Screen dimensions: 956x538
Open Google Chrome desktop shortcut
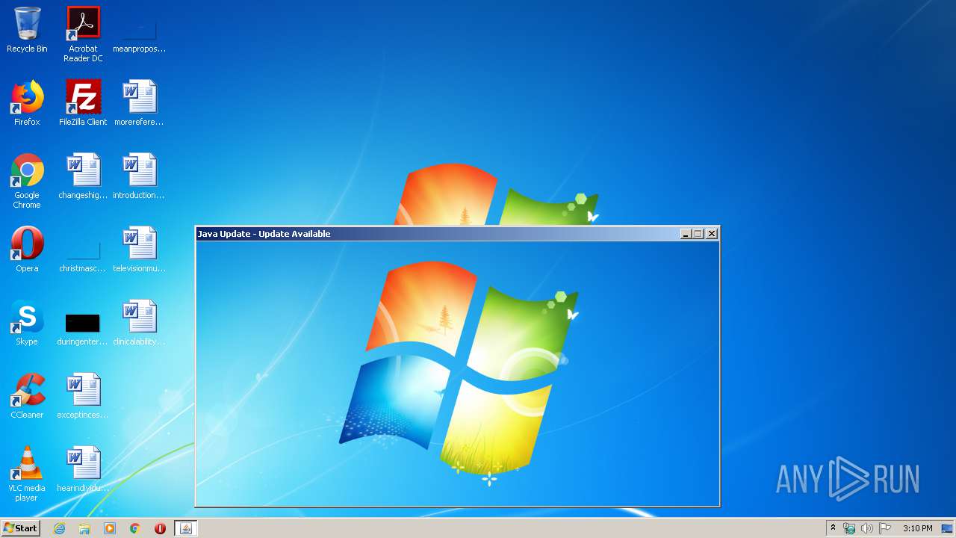[x=27, y=181]
